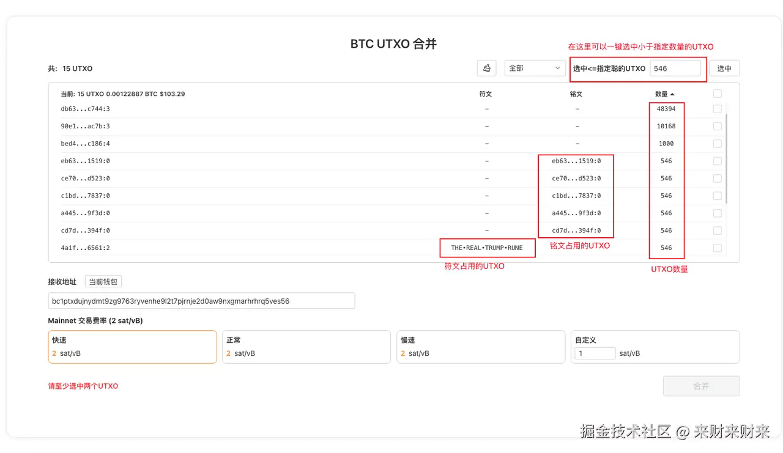Screen dimensions: 783x453
Task: Click the 选中 button to select UTXOs
Action: pos(724,68)
